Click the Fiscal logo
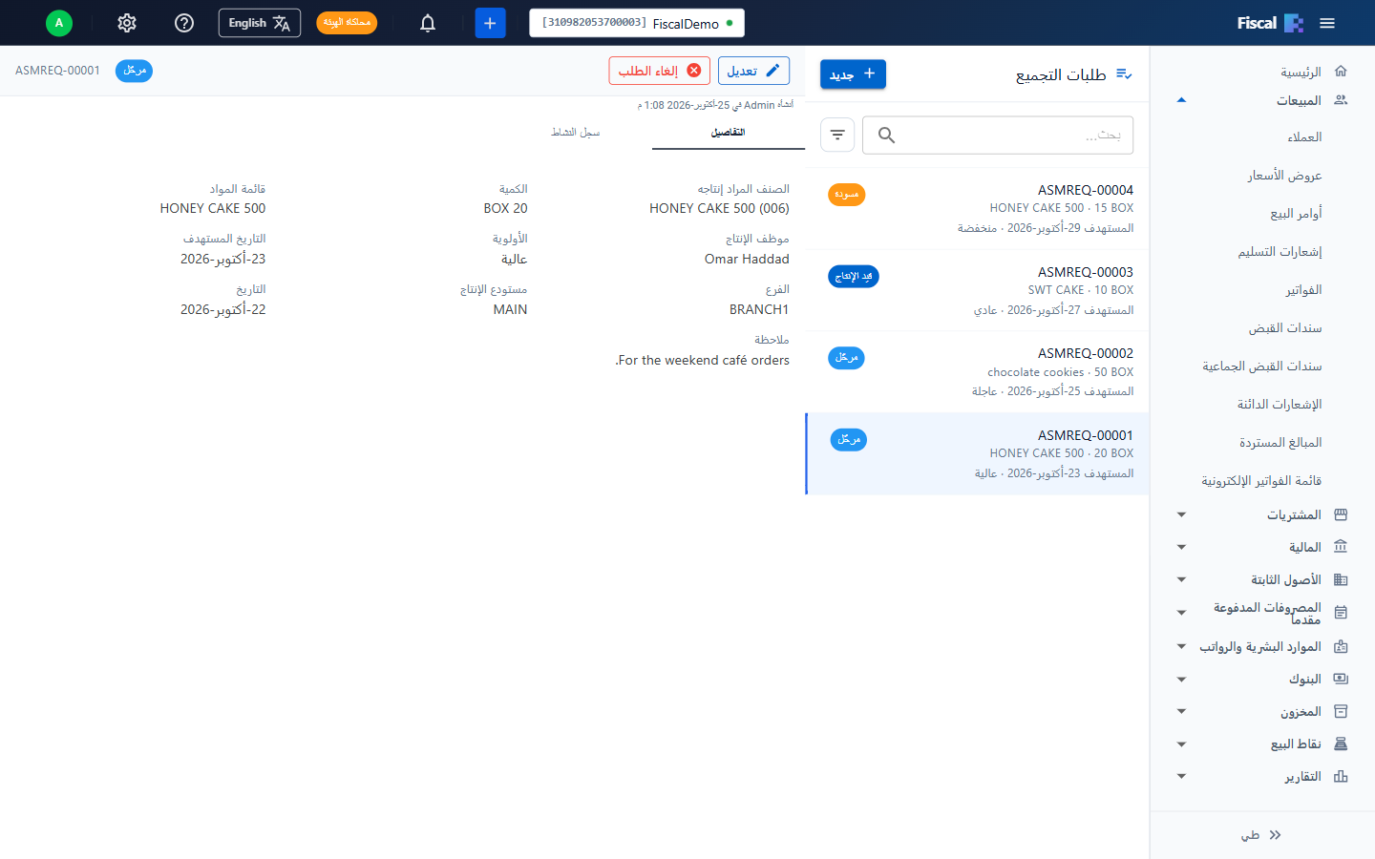Image resolution: width=1375 pixels, height=859 pixels. click(1270, 23)
